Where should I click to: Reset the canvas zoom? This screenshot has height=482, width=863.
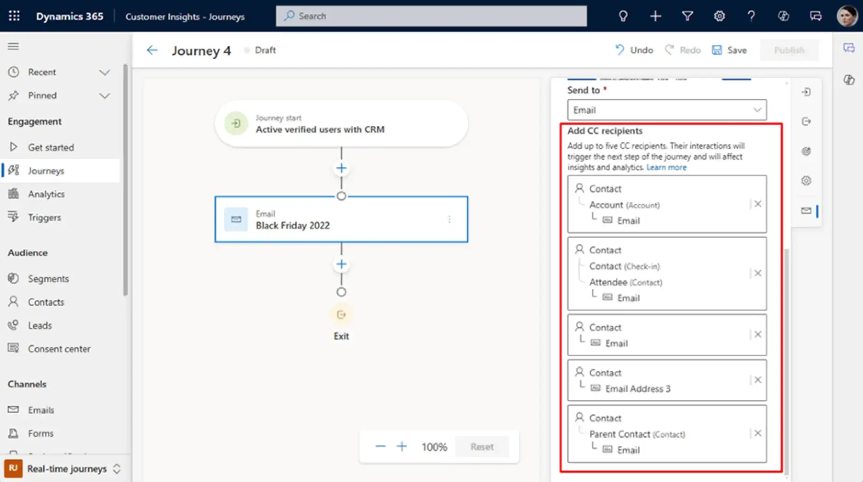click(x=482, y=447)
